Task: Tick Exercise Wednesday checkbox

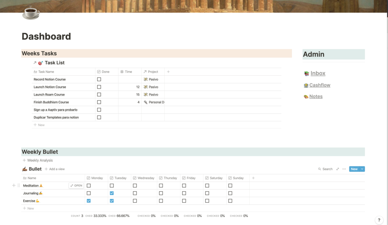Action: tap(135, 201)
